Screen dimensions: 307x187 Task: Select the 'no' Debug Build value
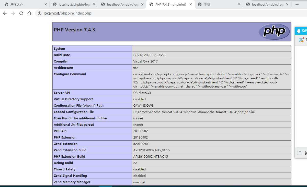(135, 163)
